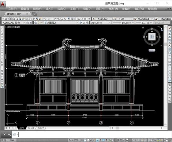Open the ByLayer color control dropdown
Screen dimensions: 172x142
coord(110,22)
